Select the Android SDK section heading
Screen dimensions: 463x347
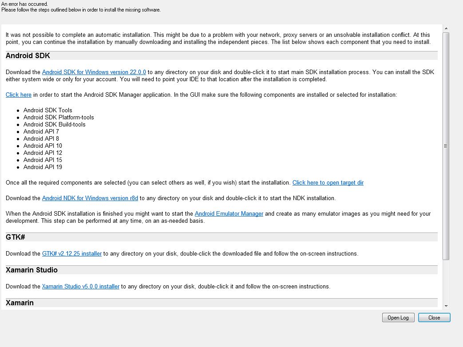pyautogui.click(x=28, y=56)
